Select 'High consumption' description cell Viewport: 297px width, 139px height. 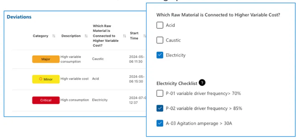coord(75,100)
